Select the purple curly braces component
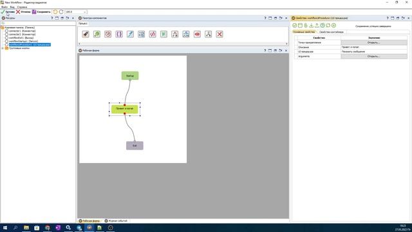Viewport: 412px width, 232px height. (119, 34)
